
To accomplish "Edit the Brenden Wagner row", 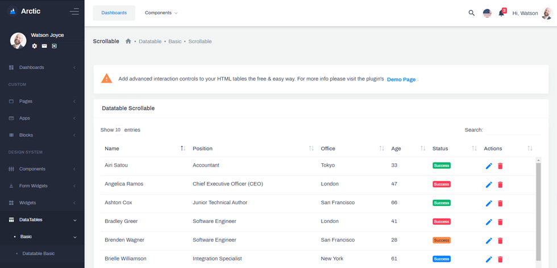I will tap(489, 241).
